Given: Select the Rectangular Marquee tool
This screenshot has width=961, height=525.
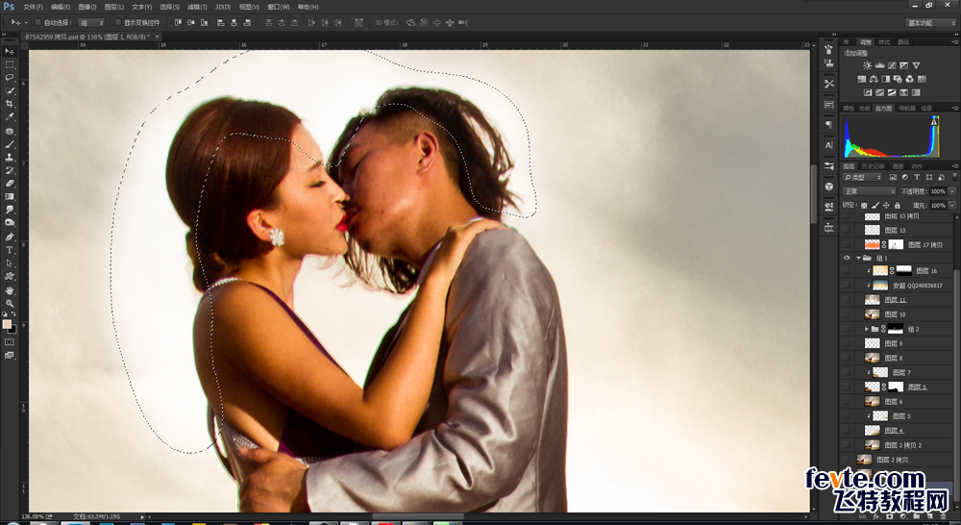Looking at the screenshot, I should [10, 64].
